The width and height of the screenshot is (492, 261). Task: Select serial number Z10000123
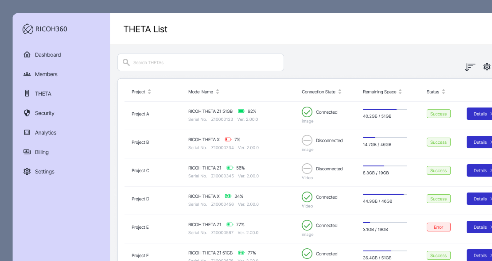click(x=222, y=119)
